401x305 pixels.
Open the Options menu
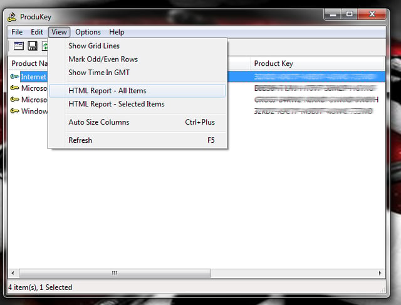[x=88, y=32]
